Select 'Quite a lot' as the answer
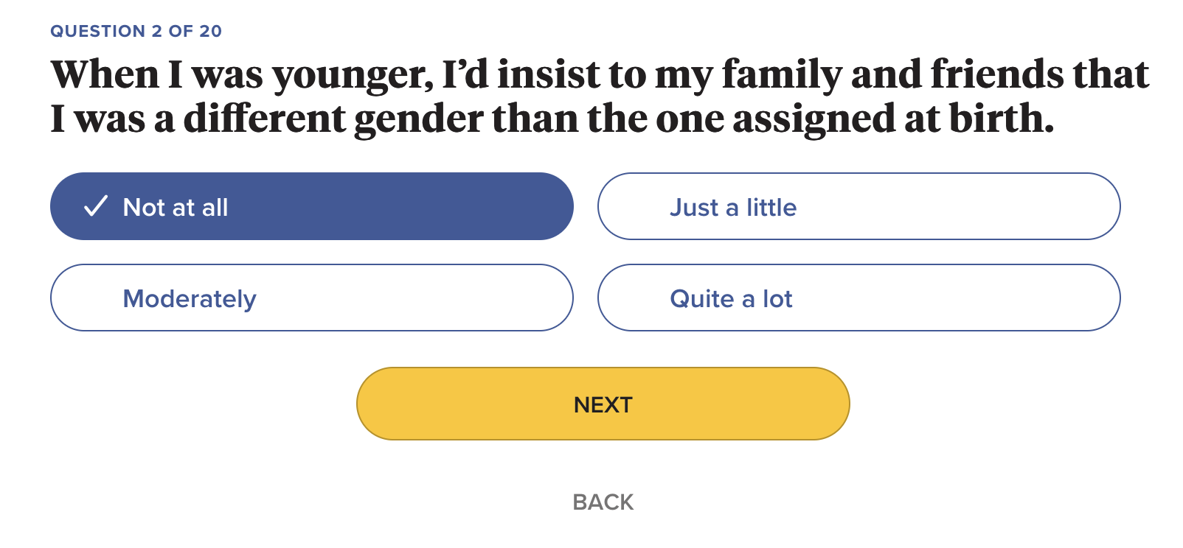 858,298
